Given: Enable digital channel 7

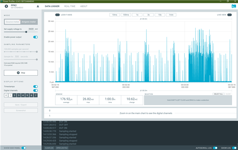Looking at the screenshot, I should tap(36, 95).
